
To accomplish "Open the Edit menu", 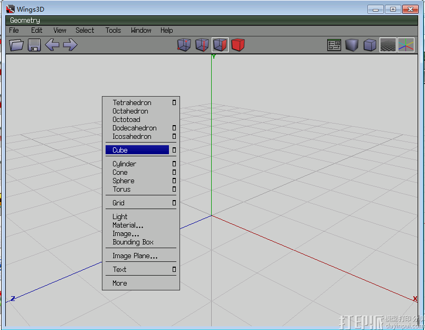I will (36, 31).
